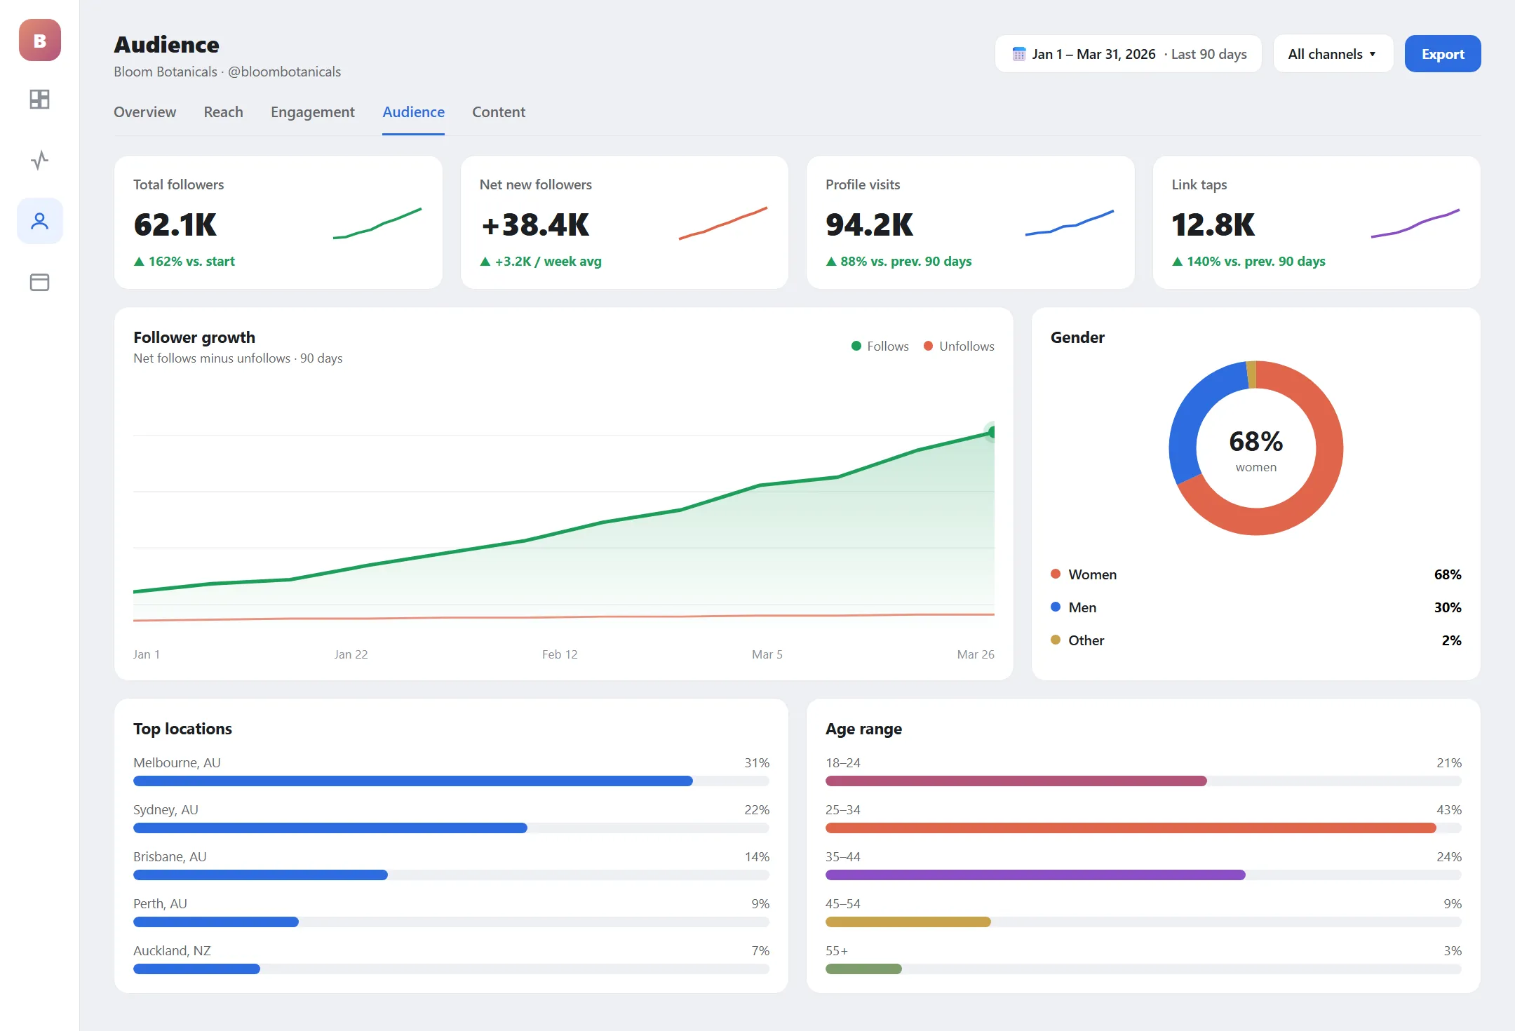1515x1031 pixels.
Task: Click the 43% value for ages 25–34
Action: (x=1449, y=810)
